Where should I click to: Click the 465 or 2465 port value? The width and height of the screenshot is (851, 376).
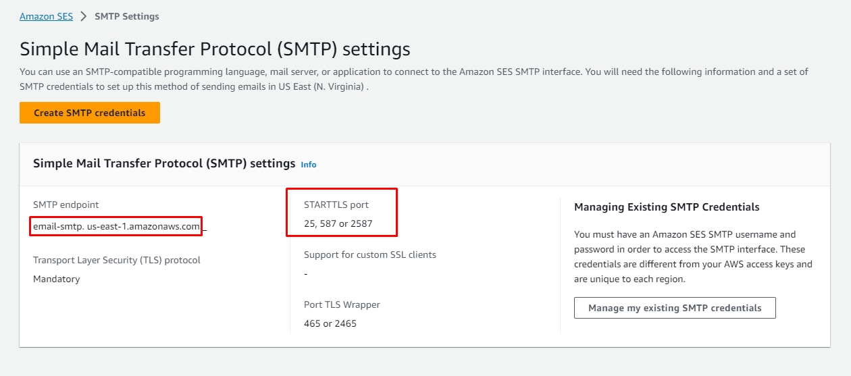click(x=330, y=323)
